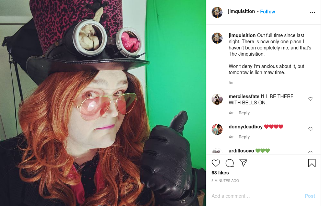Viewport: 321px width, 206px height.
Task: Like the post with heart icon
Action: (216, 163)
